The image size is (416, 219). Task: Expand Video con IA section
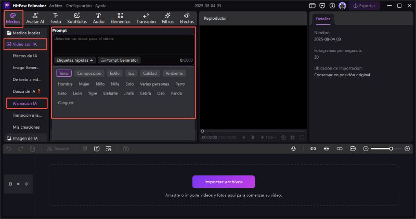click(x=25, y=44)
